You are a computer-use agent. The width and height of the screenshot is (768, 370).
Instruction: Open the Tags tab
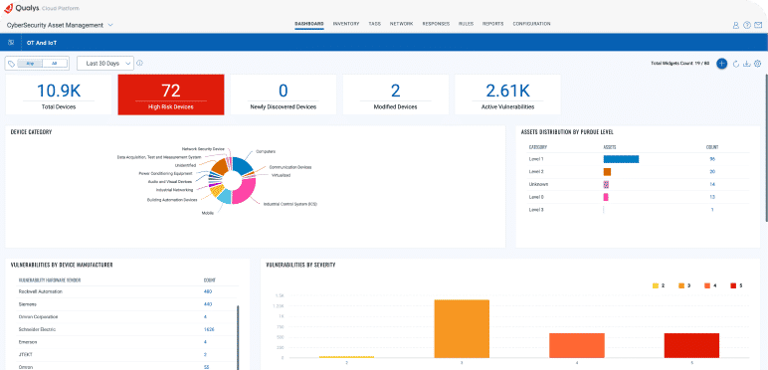pyautogui.click(x=374, y=24)
